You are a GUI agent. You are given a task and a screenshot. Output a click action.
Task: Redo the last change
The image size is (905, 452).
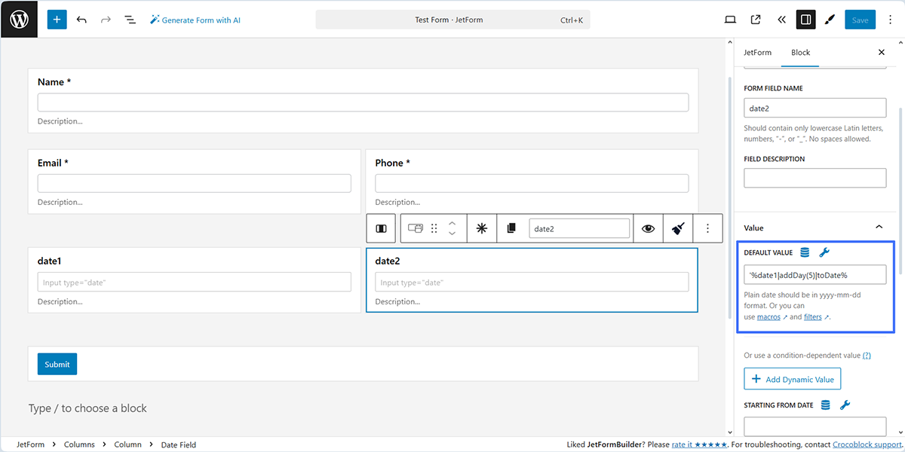[x=106, y=20]
